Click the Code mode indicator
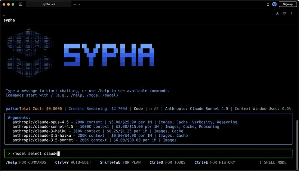 [x=138, y=109]
